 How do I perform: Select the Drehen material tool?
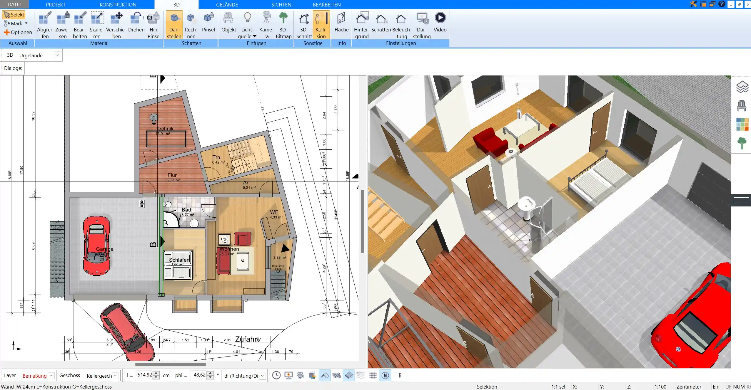(136, 22)
